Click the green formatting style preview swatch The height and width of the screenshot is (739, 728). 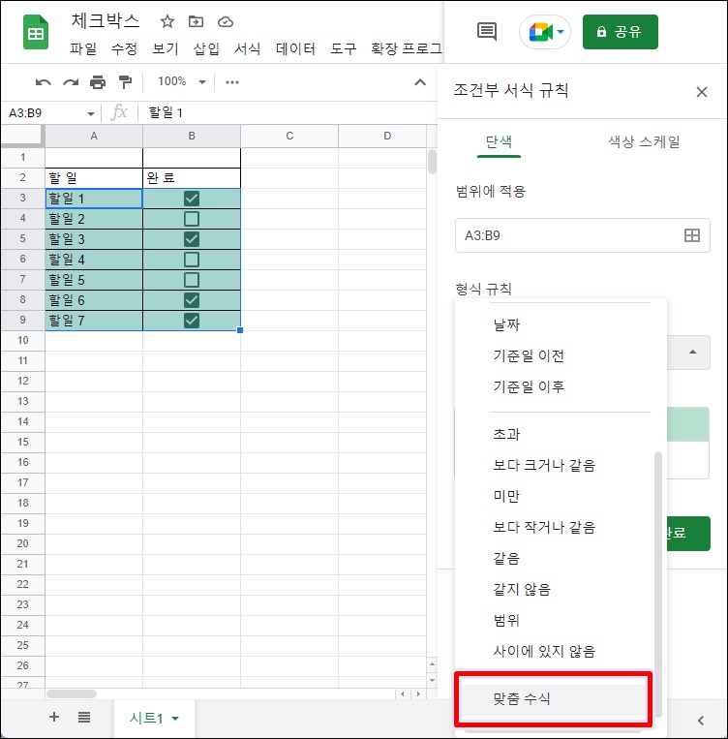688,424
